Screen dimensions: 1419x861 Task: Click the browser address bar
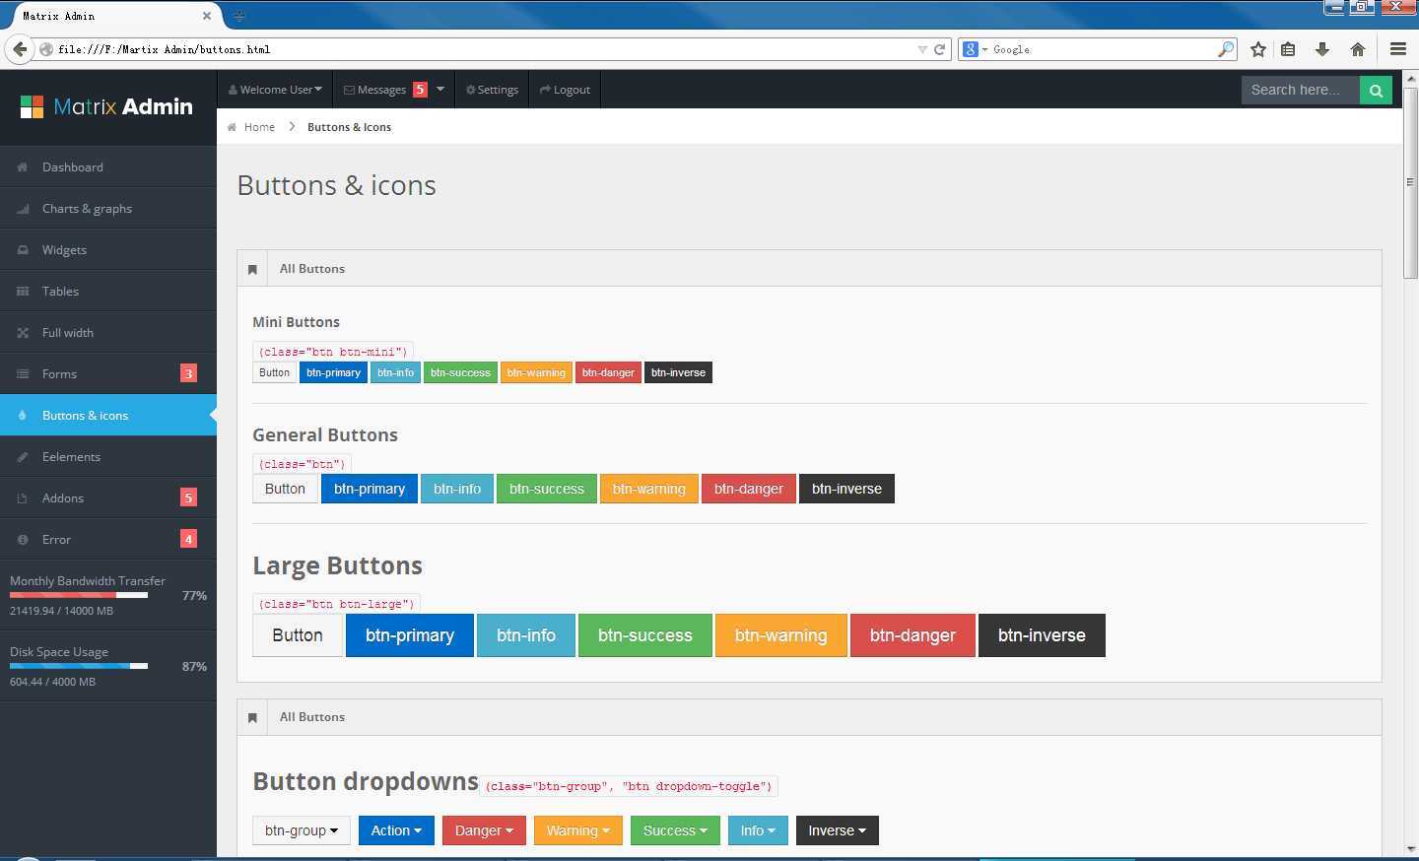[x=483, y=49]
